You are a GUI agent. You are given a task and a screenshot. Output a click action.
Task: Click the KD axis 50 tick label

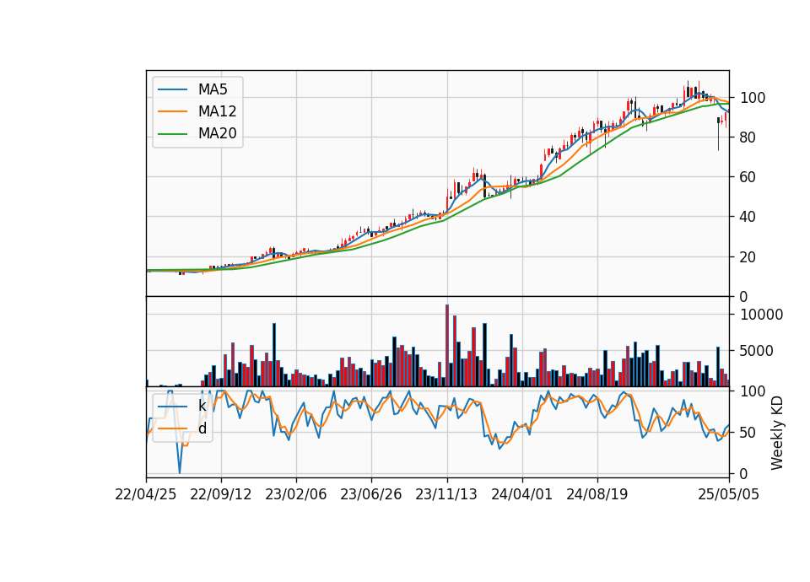coord(748,432)
